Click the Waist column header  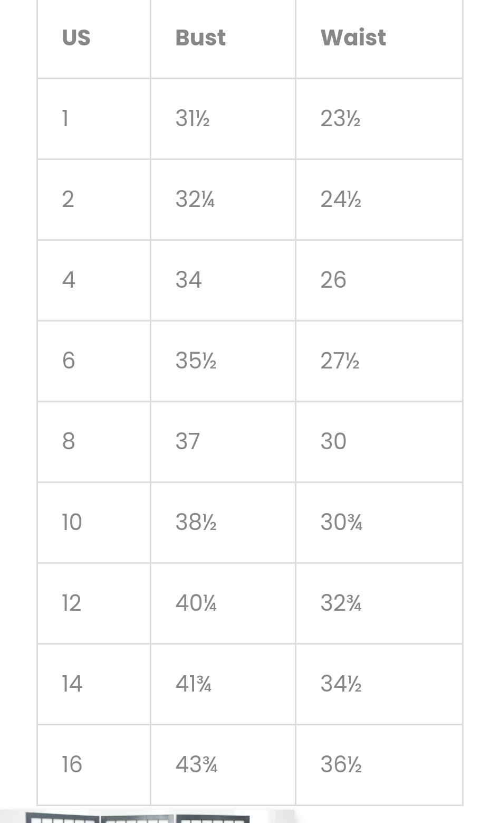(x=353, y=38)
